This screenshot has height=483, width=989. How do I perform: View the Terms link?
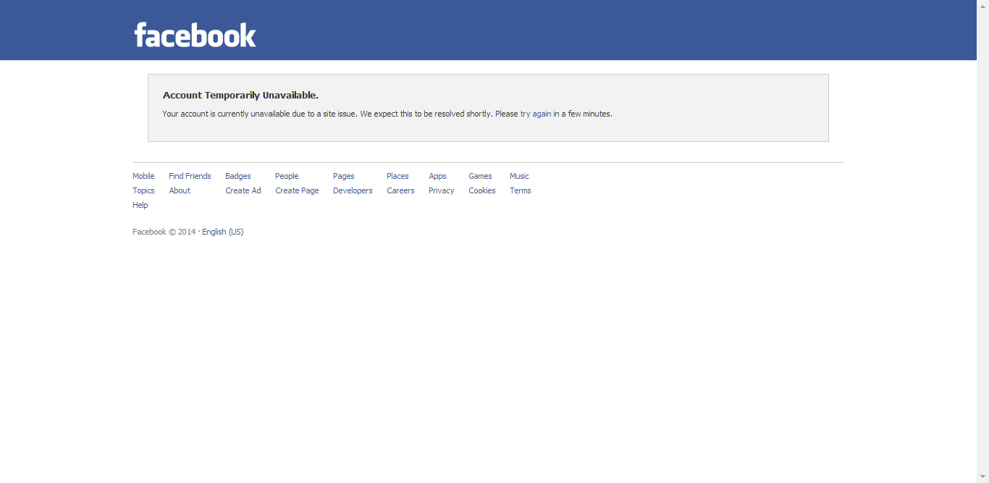coord(521,190)
